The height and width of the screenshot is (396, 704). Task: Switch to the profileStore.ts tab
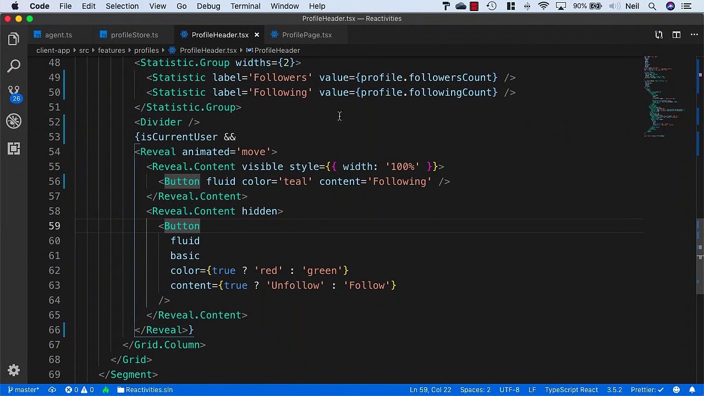tap(134, 35)
